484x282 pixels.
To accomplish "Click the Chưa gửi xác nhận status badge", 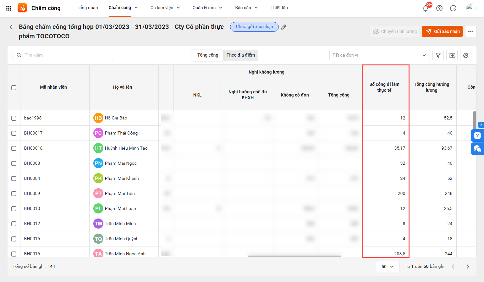I will (254, 27).
